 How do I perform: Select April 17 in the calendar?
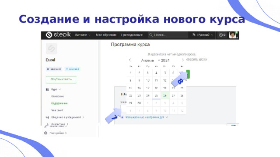point(148,88)
